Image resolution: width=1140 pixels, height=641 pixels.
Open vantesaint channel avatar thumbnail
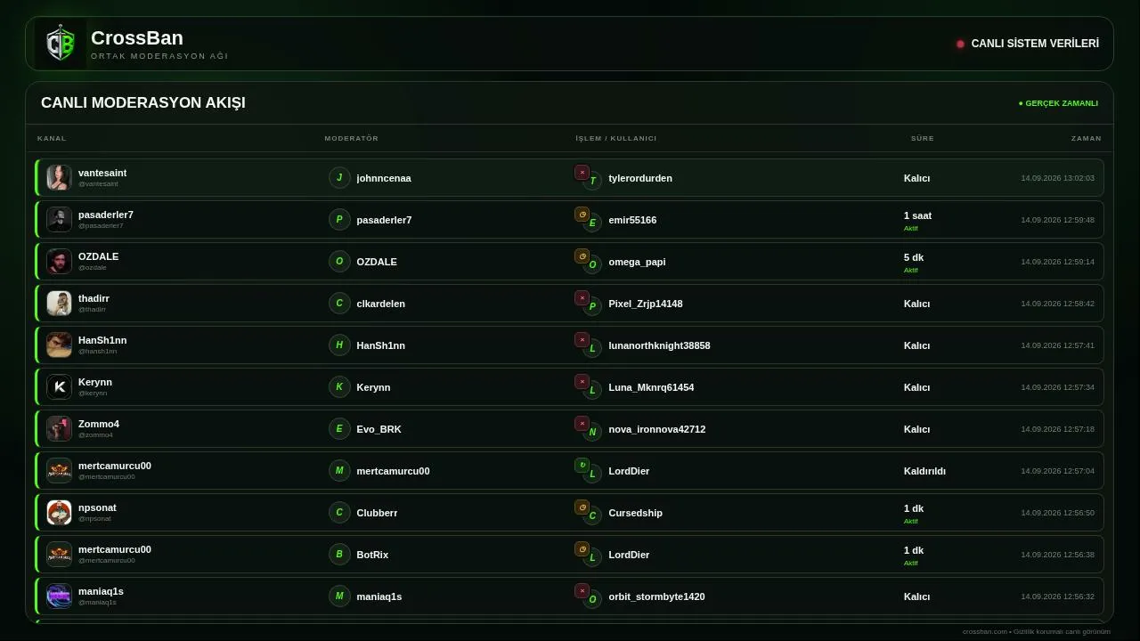tap(60, 178)
